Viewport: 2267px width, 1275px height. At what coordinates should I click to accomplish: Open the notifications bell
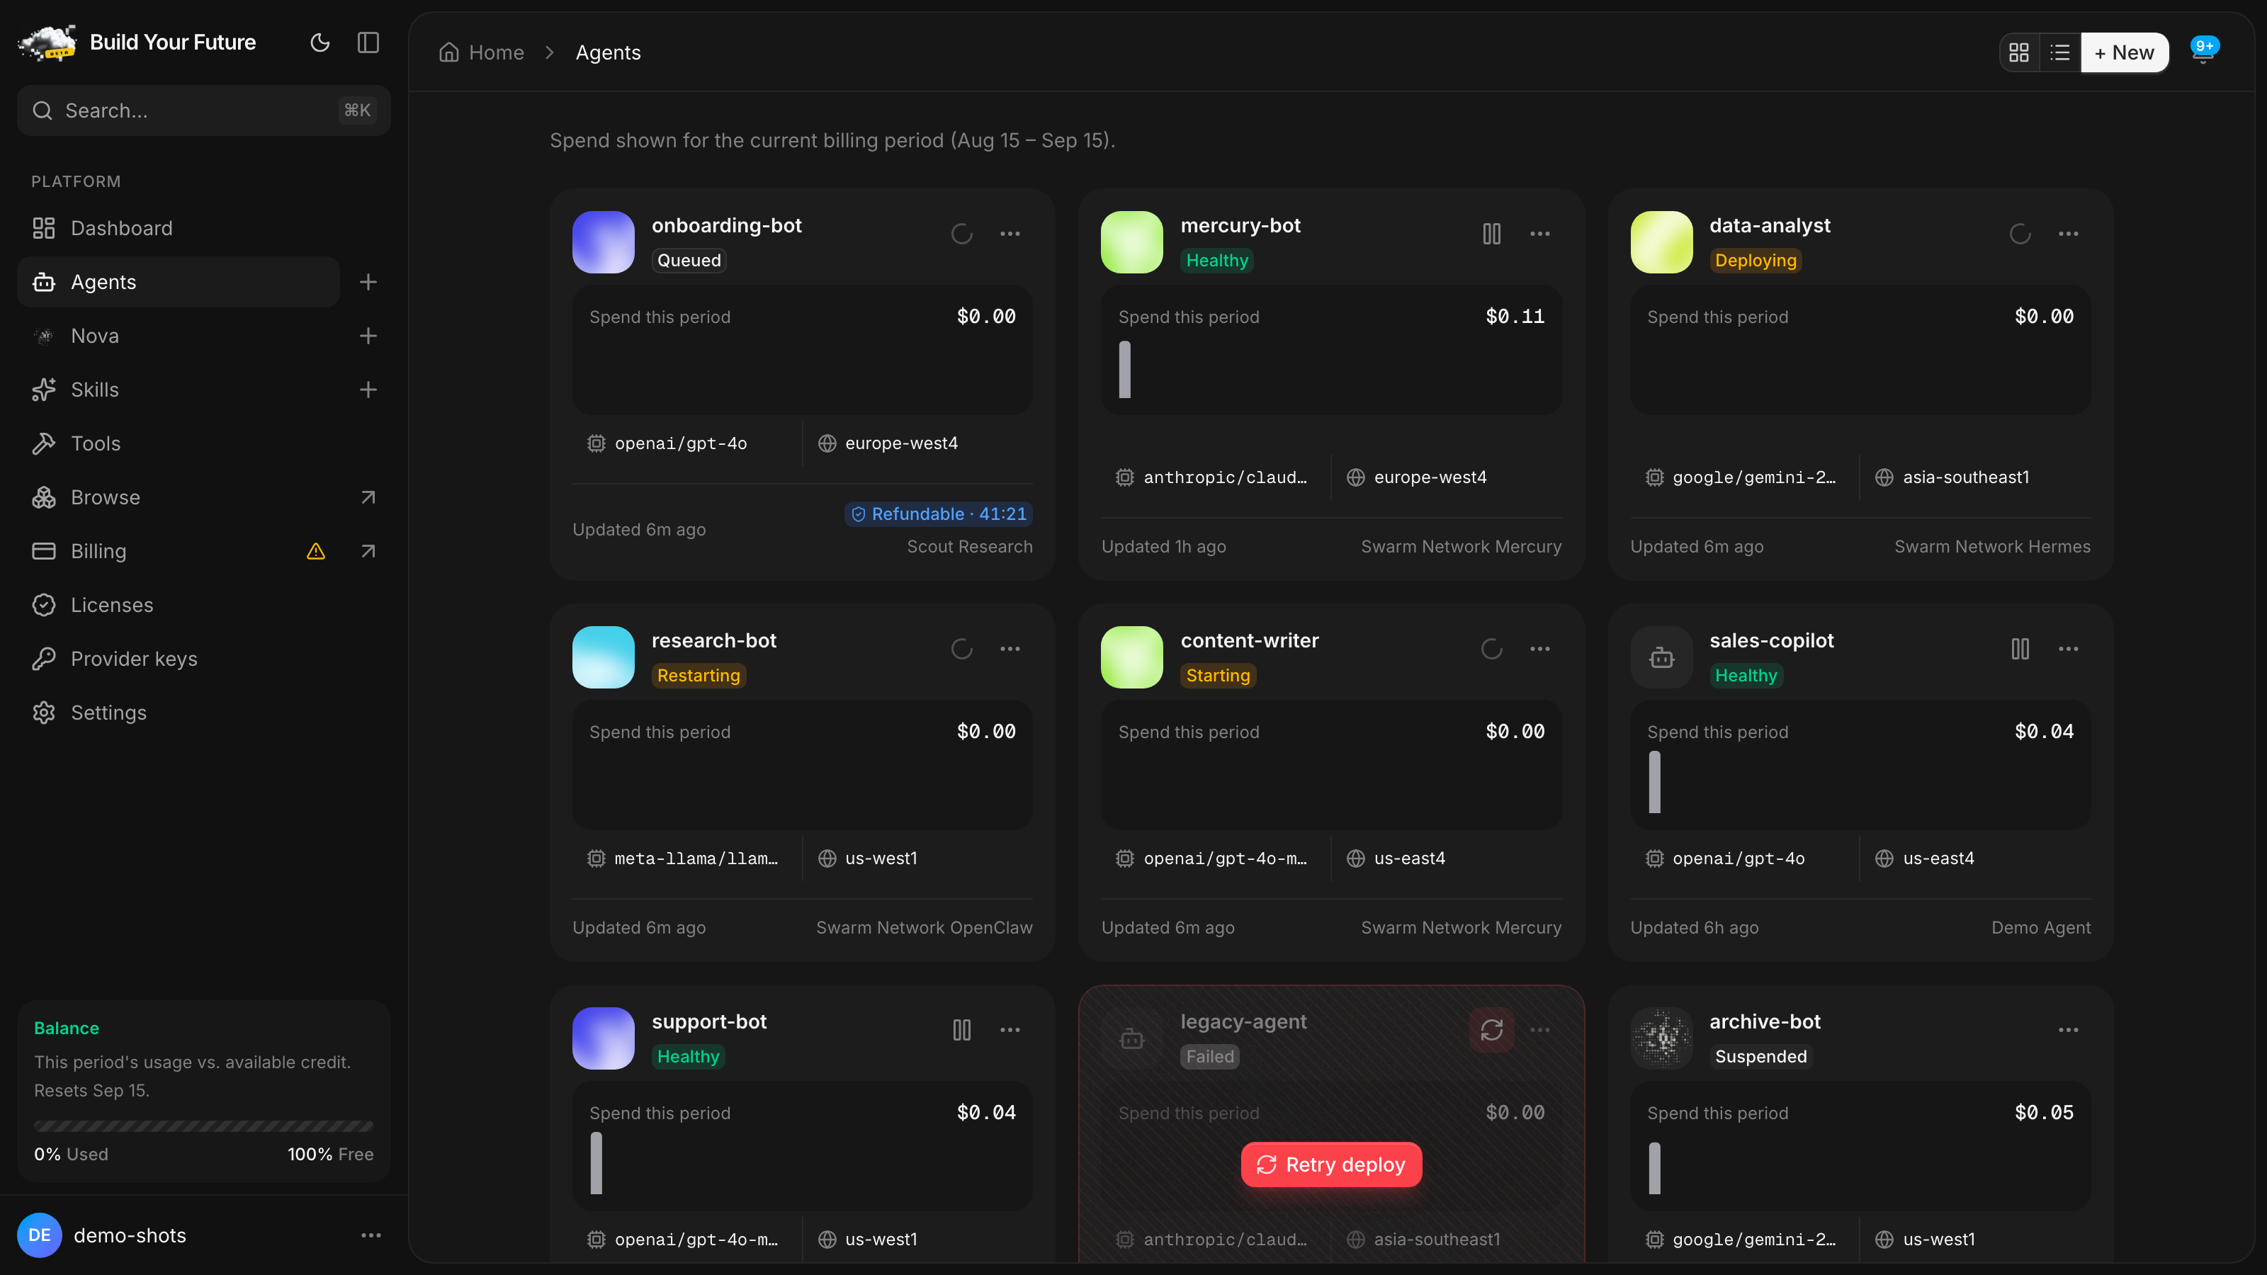(2203, 52)
